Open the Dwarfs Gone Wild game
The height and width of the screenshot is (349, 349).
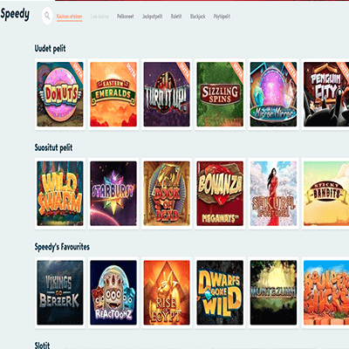point(220,292)
